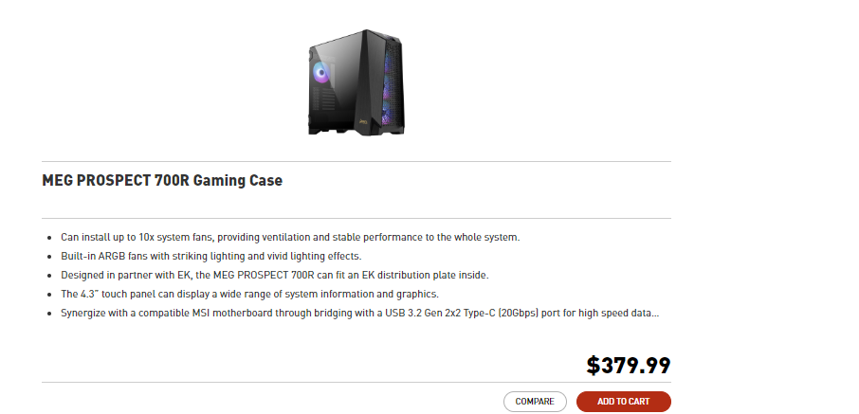This screenshot has height=414, width=859.
Task: Click the bullet dot beside the ARGB fans line
Action: coord(49,257)
